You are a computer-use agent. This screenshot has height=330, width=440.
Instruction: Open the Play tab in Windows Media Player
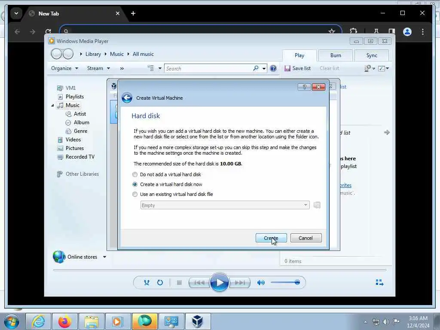coord(299,55)
